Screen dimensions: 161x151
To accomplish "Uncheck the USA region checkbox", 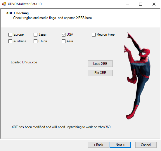I will (x=63, y=34).
